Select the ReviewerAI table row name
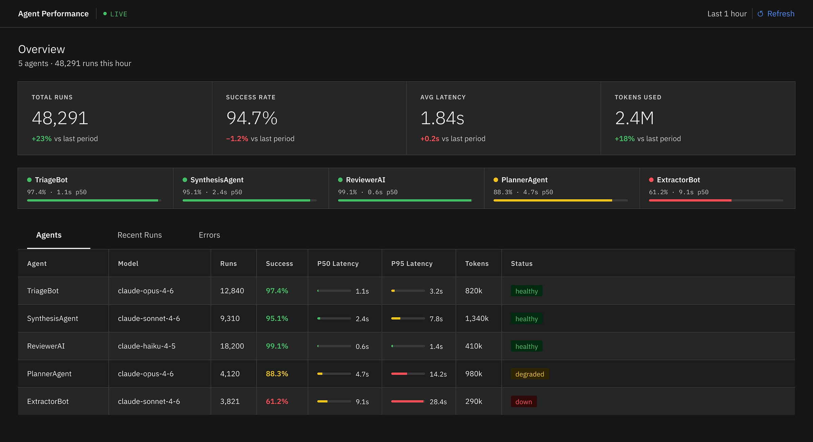 point(46,346)
